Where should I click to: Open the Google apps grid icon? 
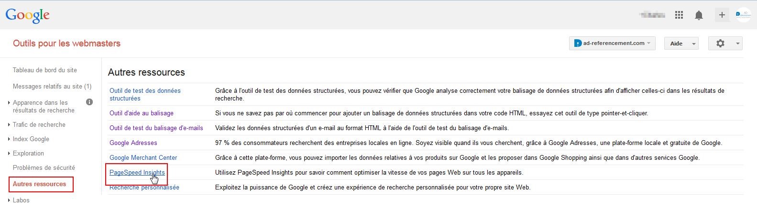pyautogui.click(x=679, y=15)
